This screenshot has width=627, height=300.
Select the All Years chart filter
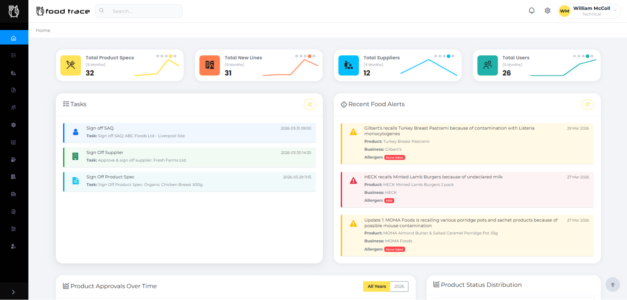[377, 286]
